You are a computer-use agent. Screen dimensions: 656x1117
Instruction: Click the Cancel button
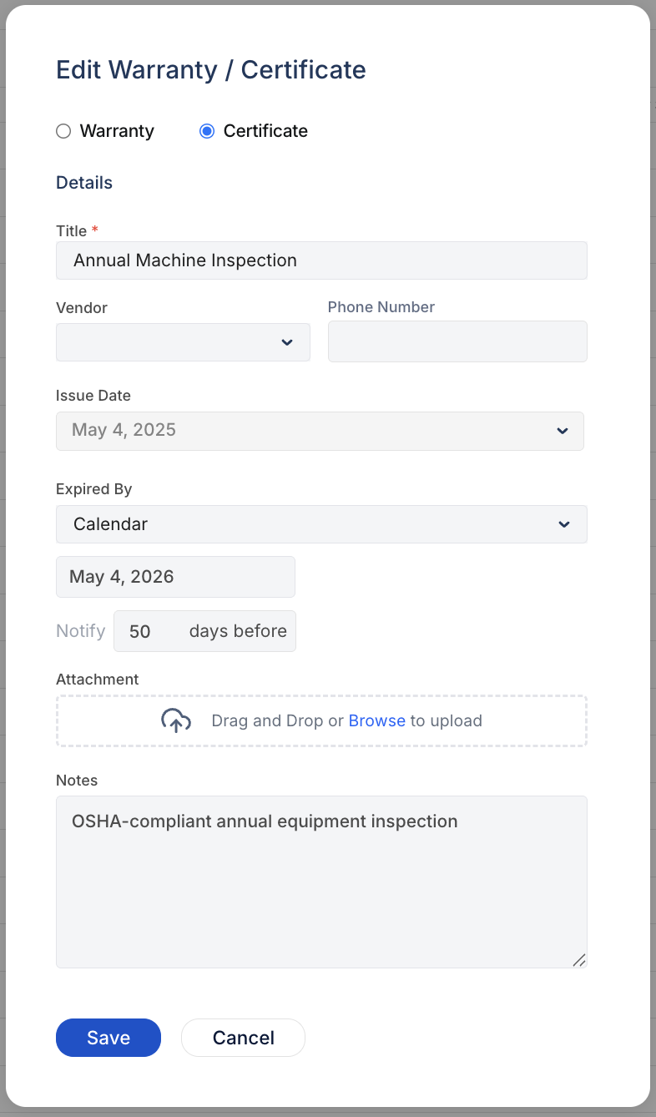243,1038
